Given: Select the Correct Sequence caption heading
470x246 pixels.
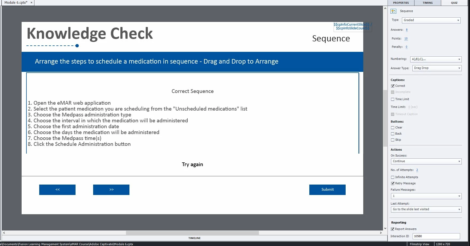Looking at the screenshot, I should tap(192, 91).
